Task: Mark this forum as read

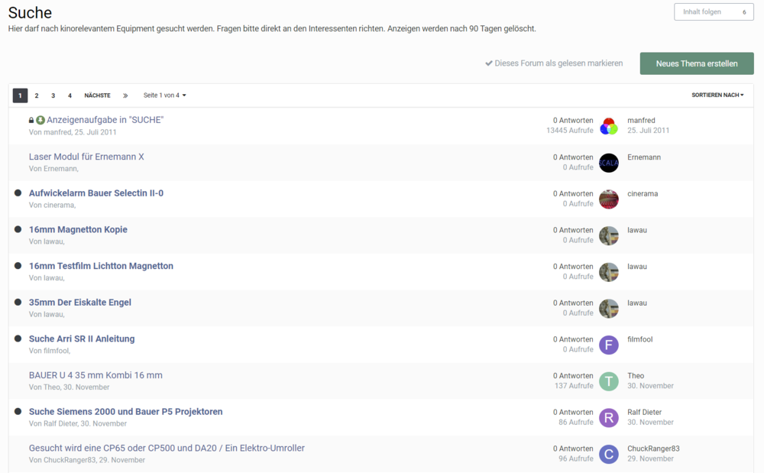Action: (x=554, y=63)
